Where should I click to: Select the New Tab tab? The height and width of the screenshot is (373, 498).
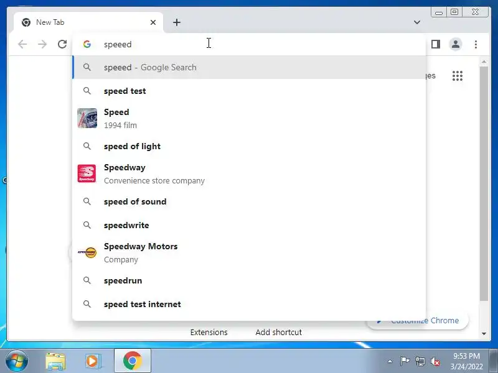[x=88, y=22]
